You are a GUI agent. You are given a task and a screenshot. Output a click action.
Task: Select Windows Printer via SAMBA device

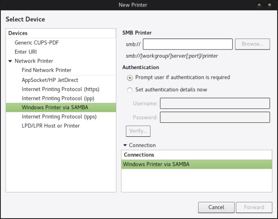pyautogui.click(x=55, y=108)
